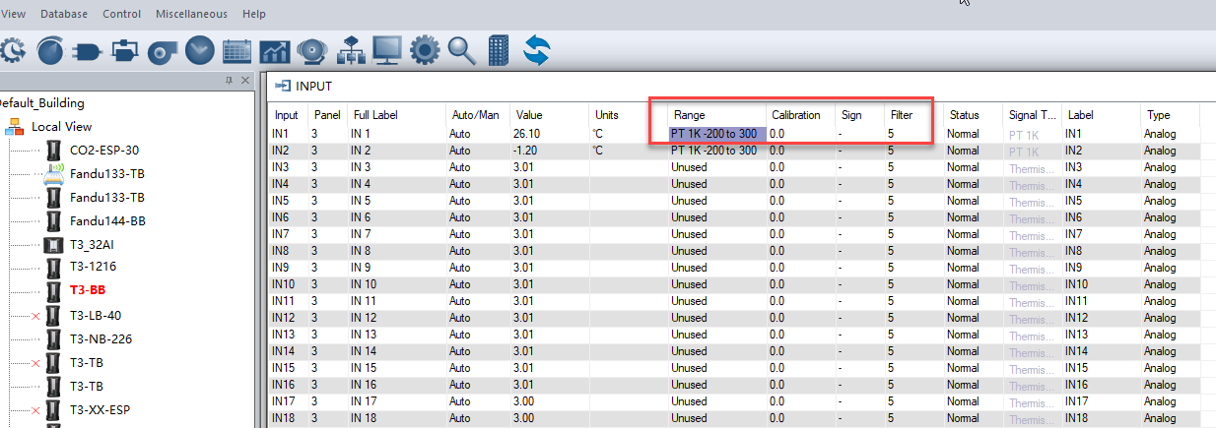Click the IN1 Range cell PT 1K
This screenshot has width=1216, height=428.
(x=713, y=133)
